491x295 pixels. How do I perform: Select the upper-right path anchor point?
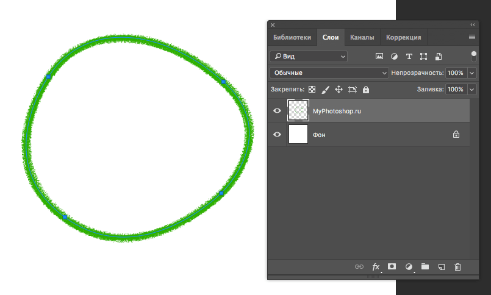pyautogui.click(x=223, y=82)
